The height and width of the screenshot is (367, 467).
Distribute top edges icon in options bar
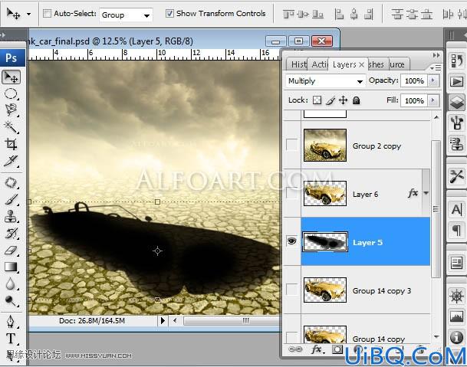coord(396,14)
